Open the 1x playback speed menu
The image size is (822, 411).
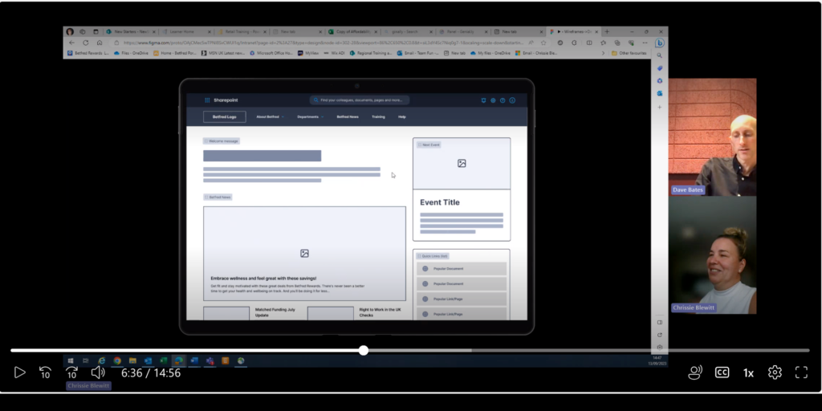pyautogui.click(x=748, y=372)
